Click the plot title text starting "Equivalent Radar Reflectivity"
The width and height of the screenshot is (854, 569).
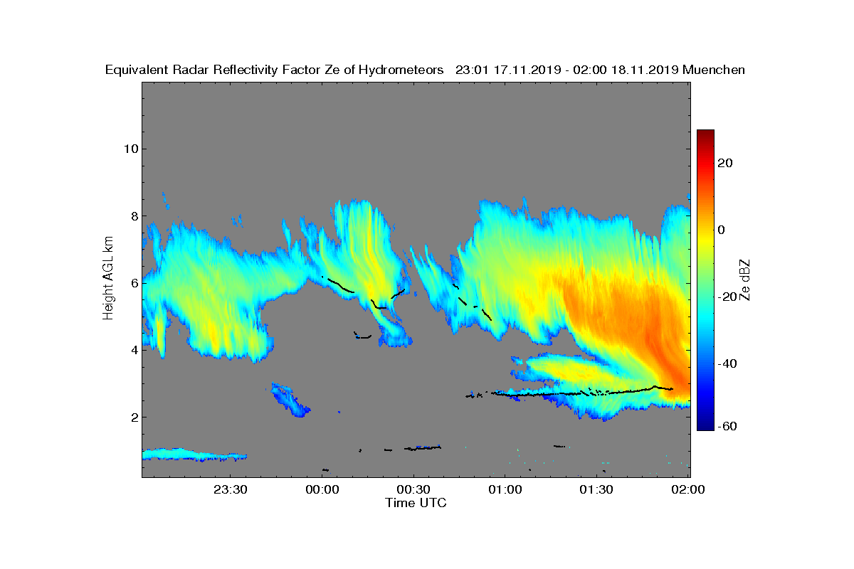[425, 70]
